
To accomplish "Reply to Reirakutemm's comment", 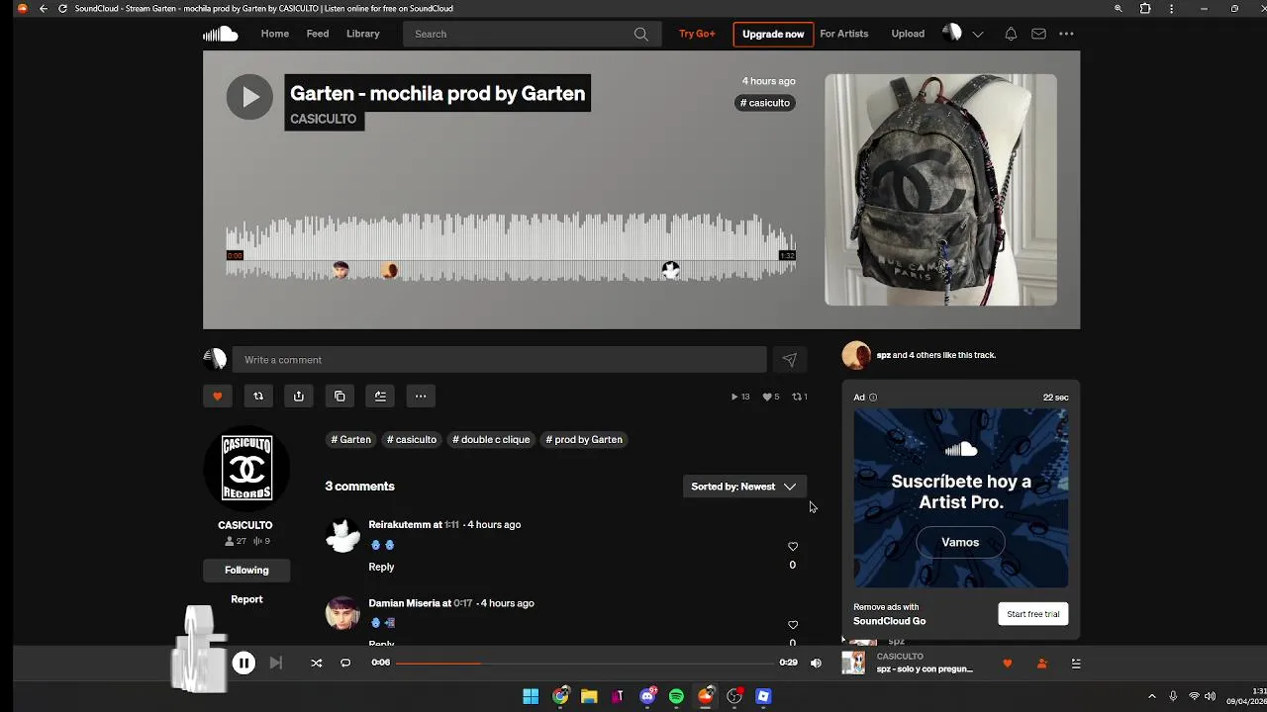I will click(381, 568).
